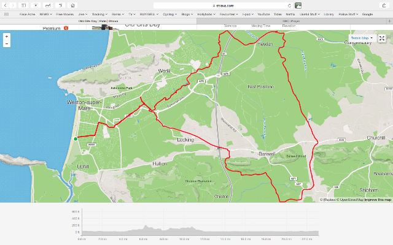The image size is (393, 245).
Task: Expand map to fullscreen
Action: pyautogui.click(x=382, y=38)
